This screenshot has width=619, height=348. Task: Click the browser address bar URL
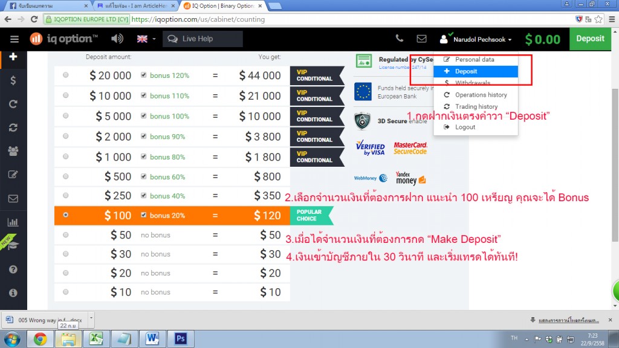198,19
